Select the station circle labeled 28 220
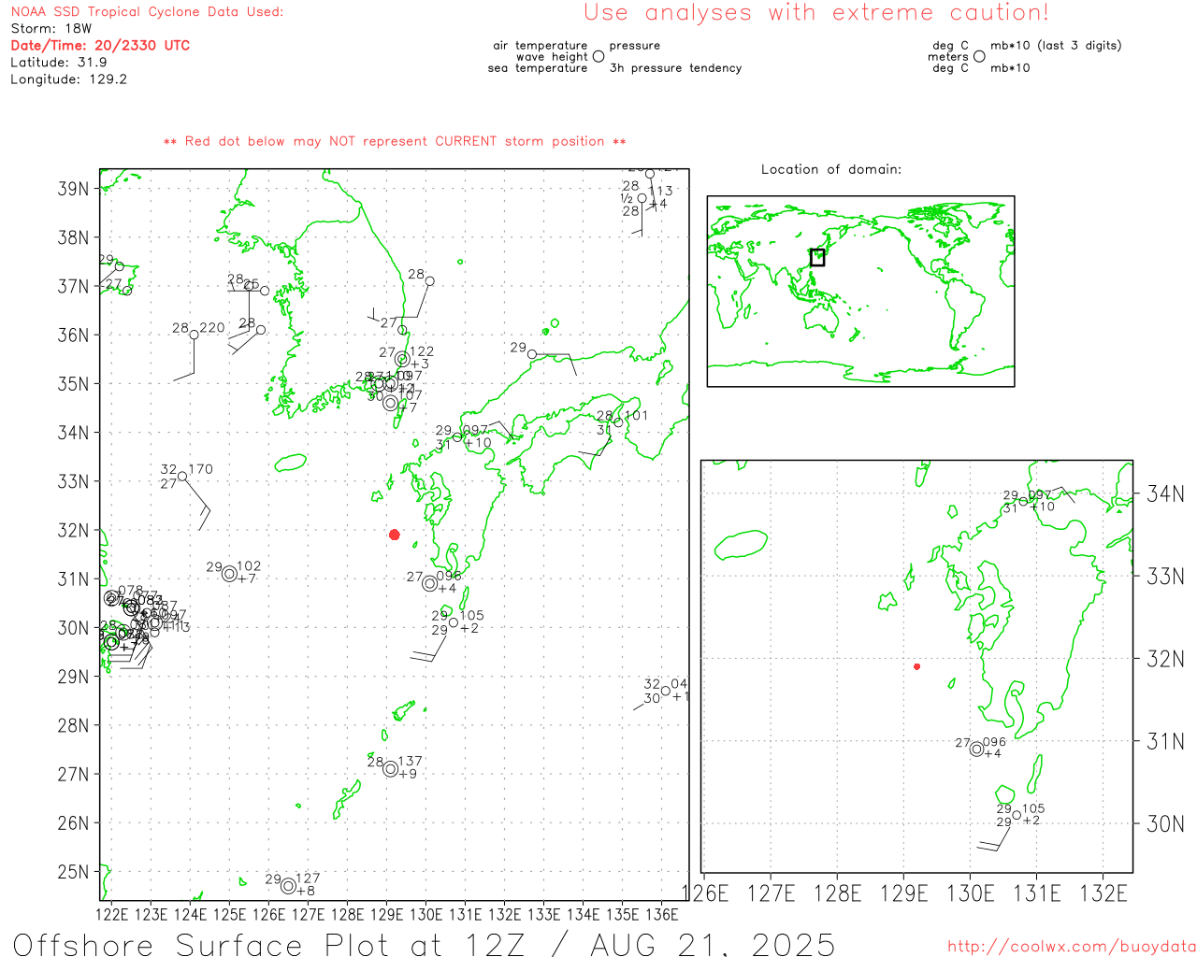The height and width of the screenshot is (957, 1197). pos(194,335)
